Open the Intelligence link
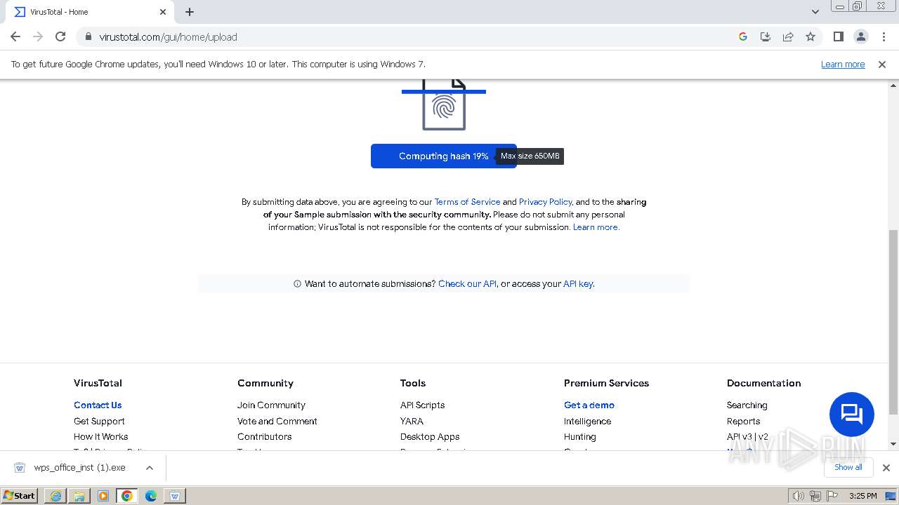This screenshot has width=899, height=505. pos(587,421)
